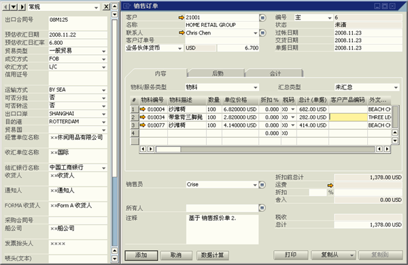Screen dimensions: 408x265
Task: Click the exchange rate field 6.700
Action: 238,48
